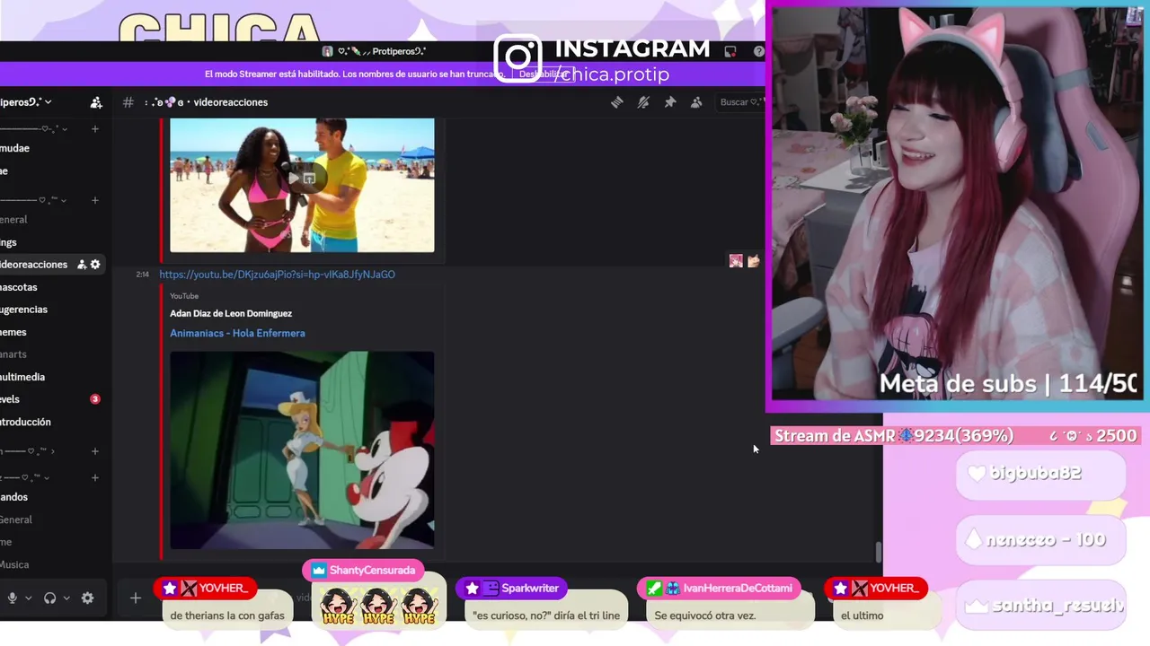This screenshot has height=646, width=1150.
Task: Click Animaniacs video thumbnail
Action: click(302, 450)
